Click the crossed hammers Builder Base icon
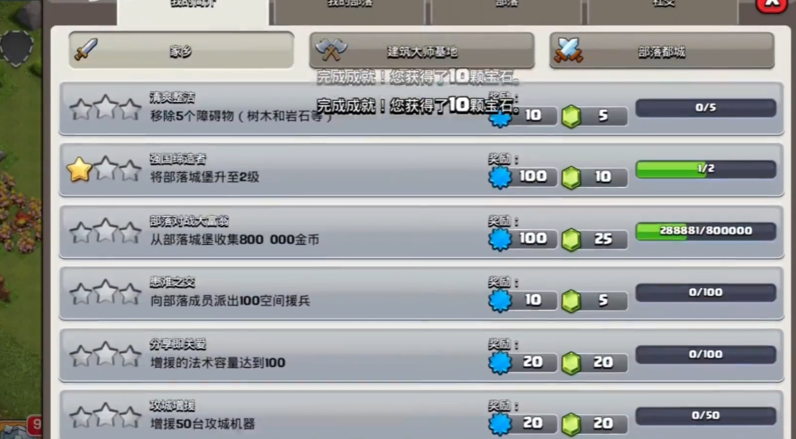The width and height of the screenshot is (796, 439). pos(331,49)
